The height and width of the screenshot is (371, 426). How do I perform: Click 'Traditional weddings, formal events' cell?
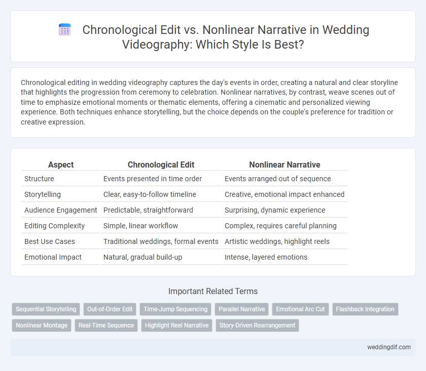click(x=161, y=241)
